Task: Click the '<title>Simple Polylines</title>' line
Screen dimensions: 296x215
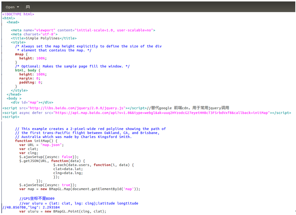Action: coord(44,38)
